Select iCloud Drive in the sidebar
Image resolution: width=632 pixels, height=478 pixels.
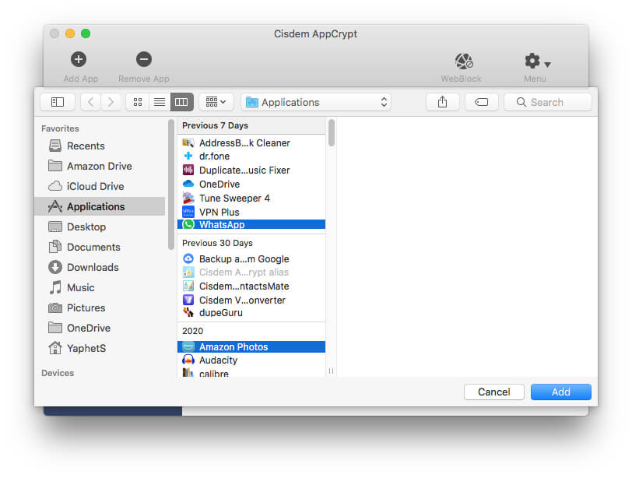click(100, 186)
